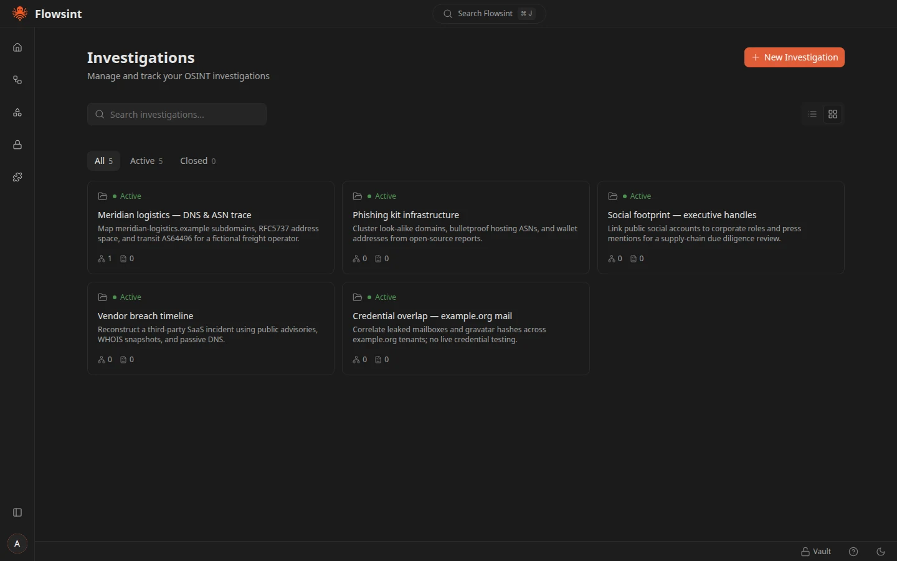
Task: Click Active status on Vendor breach card
Action: (127, 297)
